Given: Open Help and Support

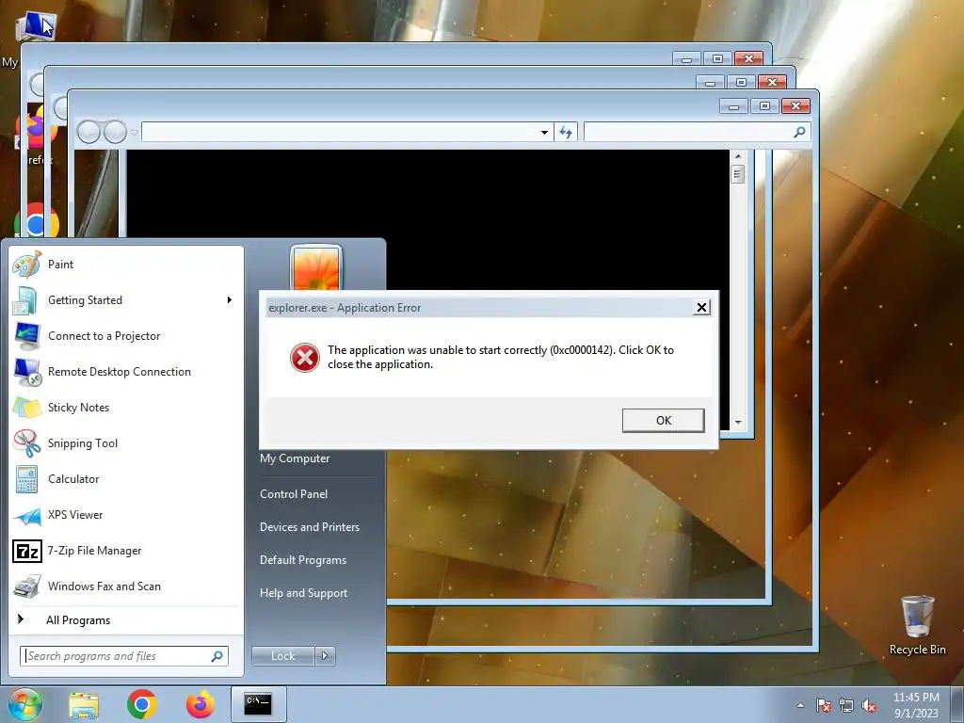Looking at the screenshot, I should [x=303, y=593].
